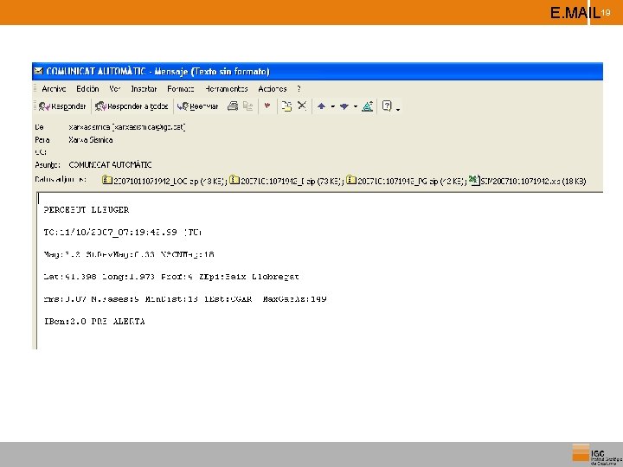This screenshot has height=467, width=623.
Task: Click sender xarxasismica address
Action: pos(126,127)
